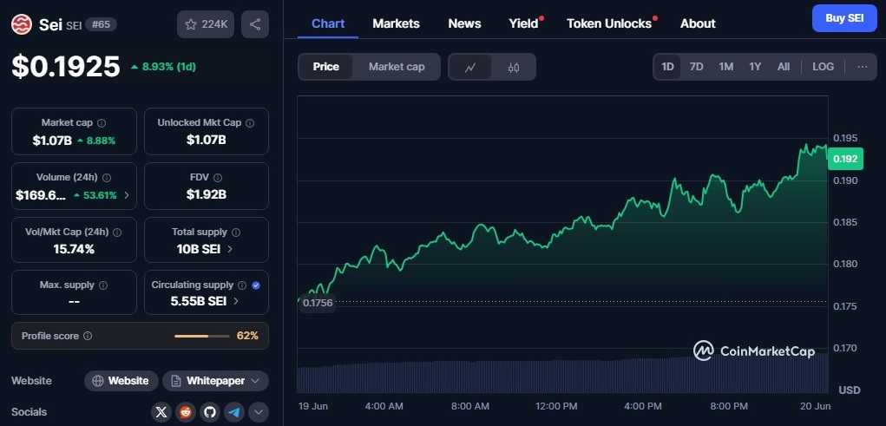Viewport: 886px width, 426px height.
Task: Click the 0.192 current price marker
Action: pyautogui.click(x=845, y=159)
